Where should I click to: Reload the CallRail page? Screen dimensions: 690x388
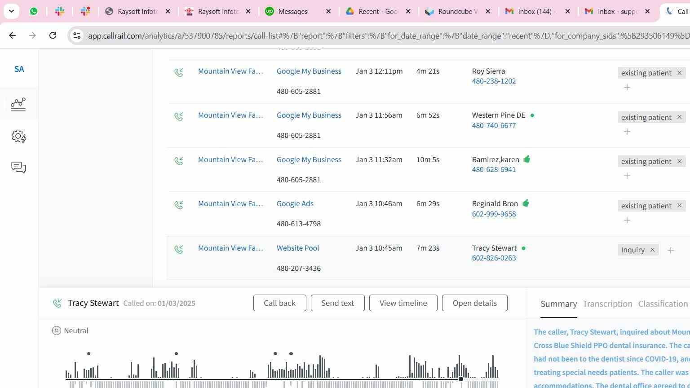53,35
